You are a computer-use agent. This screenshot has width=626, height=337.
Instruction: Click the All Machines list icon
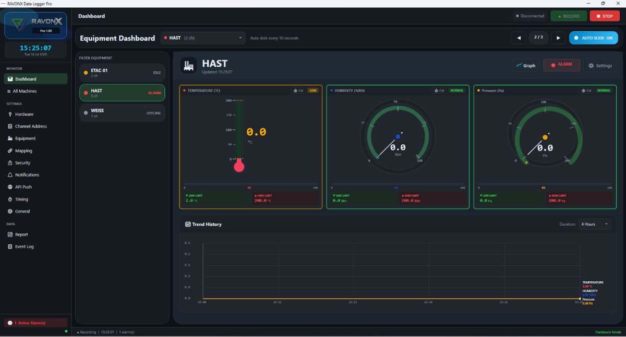[x=10, y=91]
